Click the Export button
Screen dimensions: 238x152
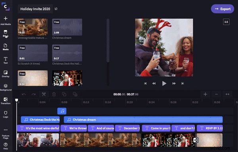pos(223,9)
